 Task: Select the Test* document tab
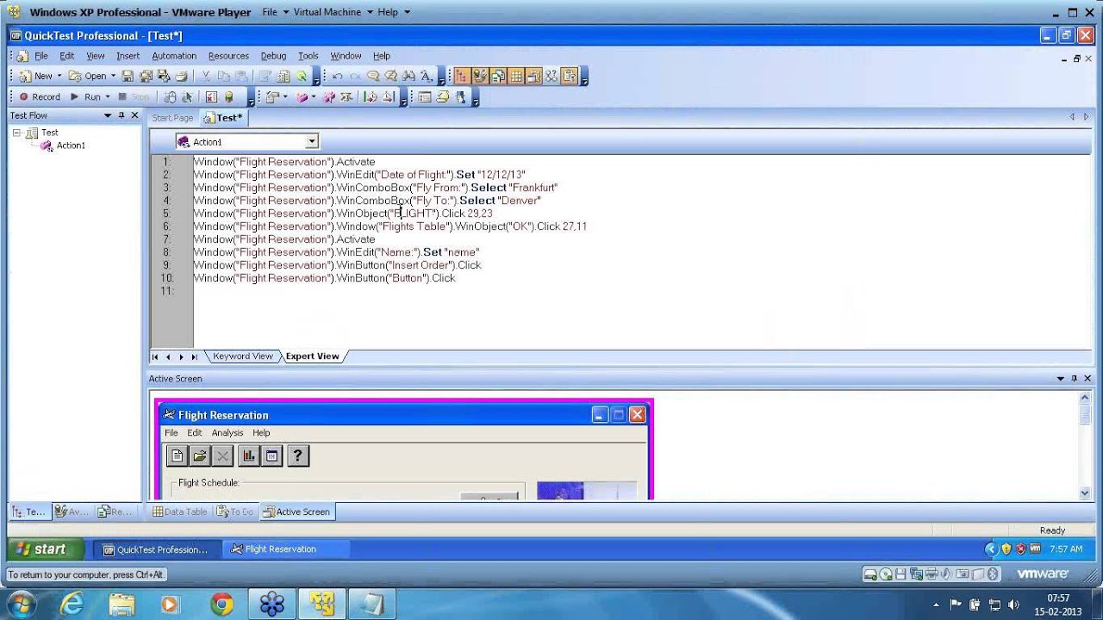[x=223, y=118]
